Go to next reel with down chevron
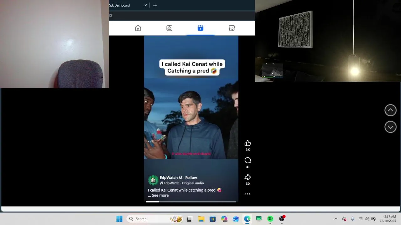This screenshot has width=401, height=225. (x=390, y=127)
